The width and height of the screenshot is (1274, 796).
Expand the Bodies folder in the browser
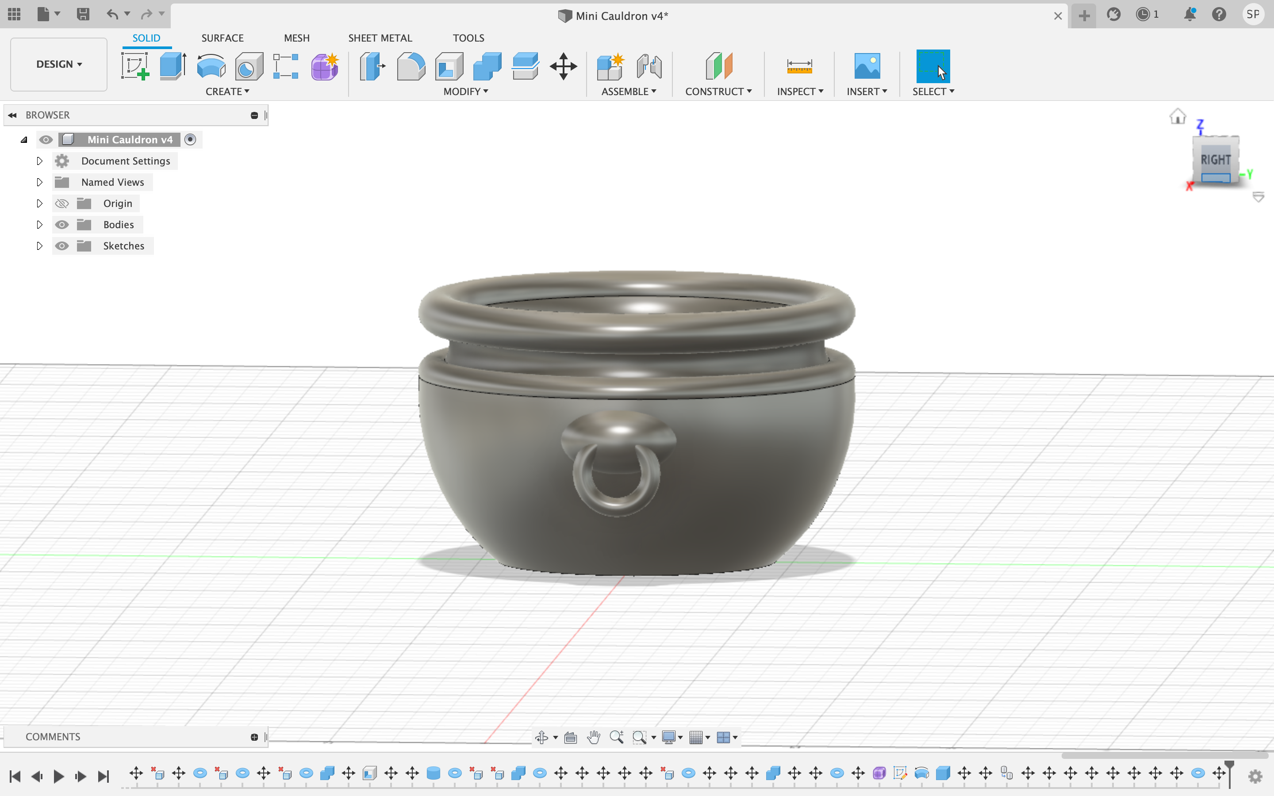[x=39, y=225]
